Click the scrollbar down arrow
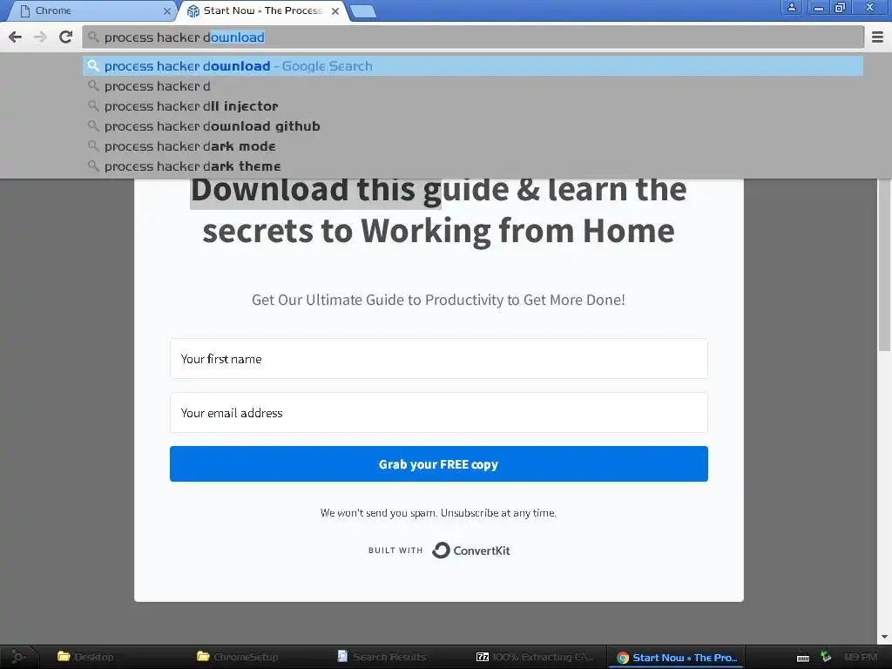 (x=885, y=637)
